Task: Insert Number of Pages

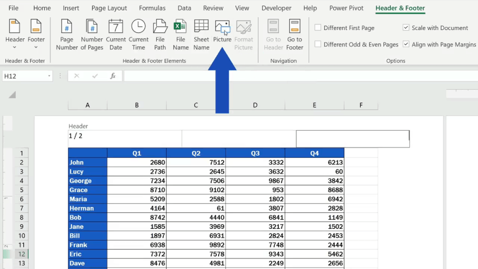Action: pos(91,34)
